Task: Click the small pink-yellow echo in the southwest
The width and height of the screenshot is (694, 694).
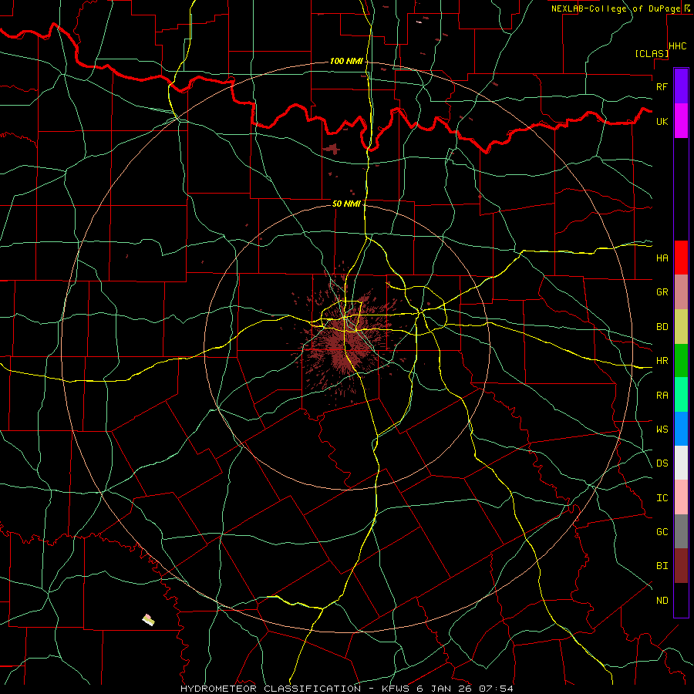Action: click(149, 620)
